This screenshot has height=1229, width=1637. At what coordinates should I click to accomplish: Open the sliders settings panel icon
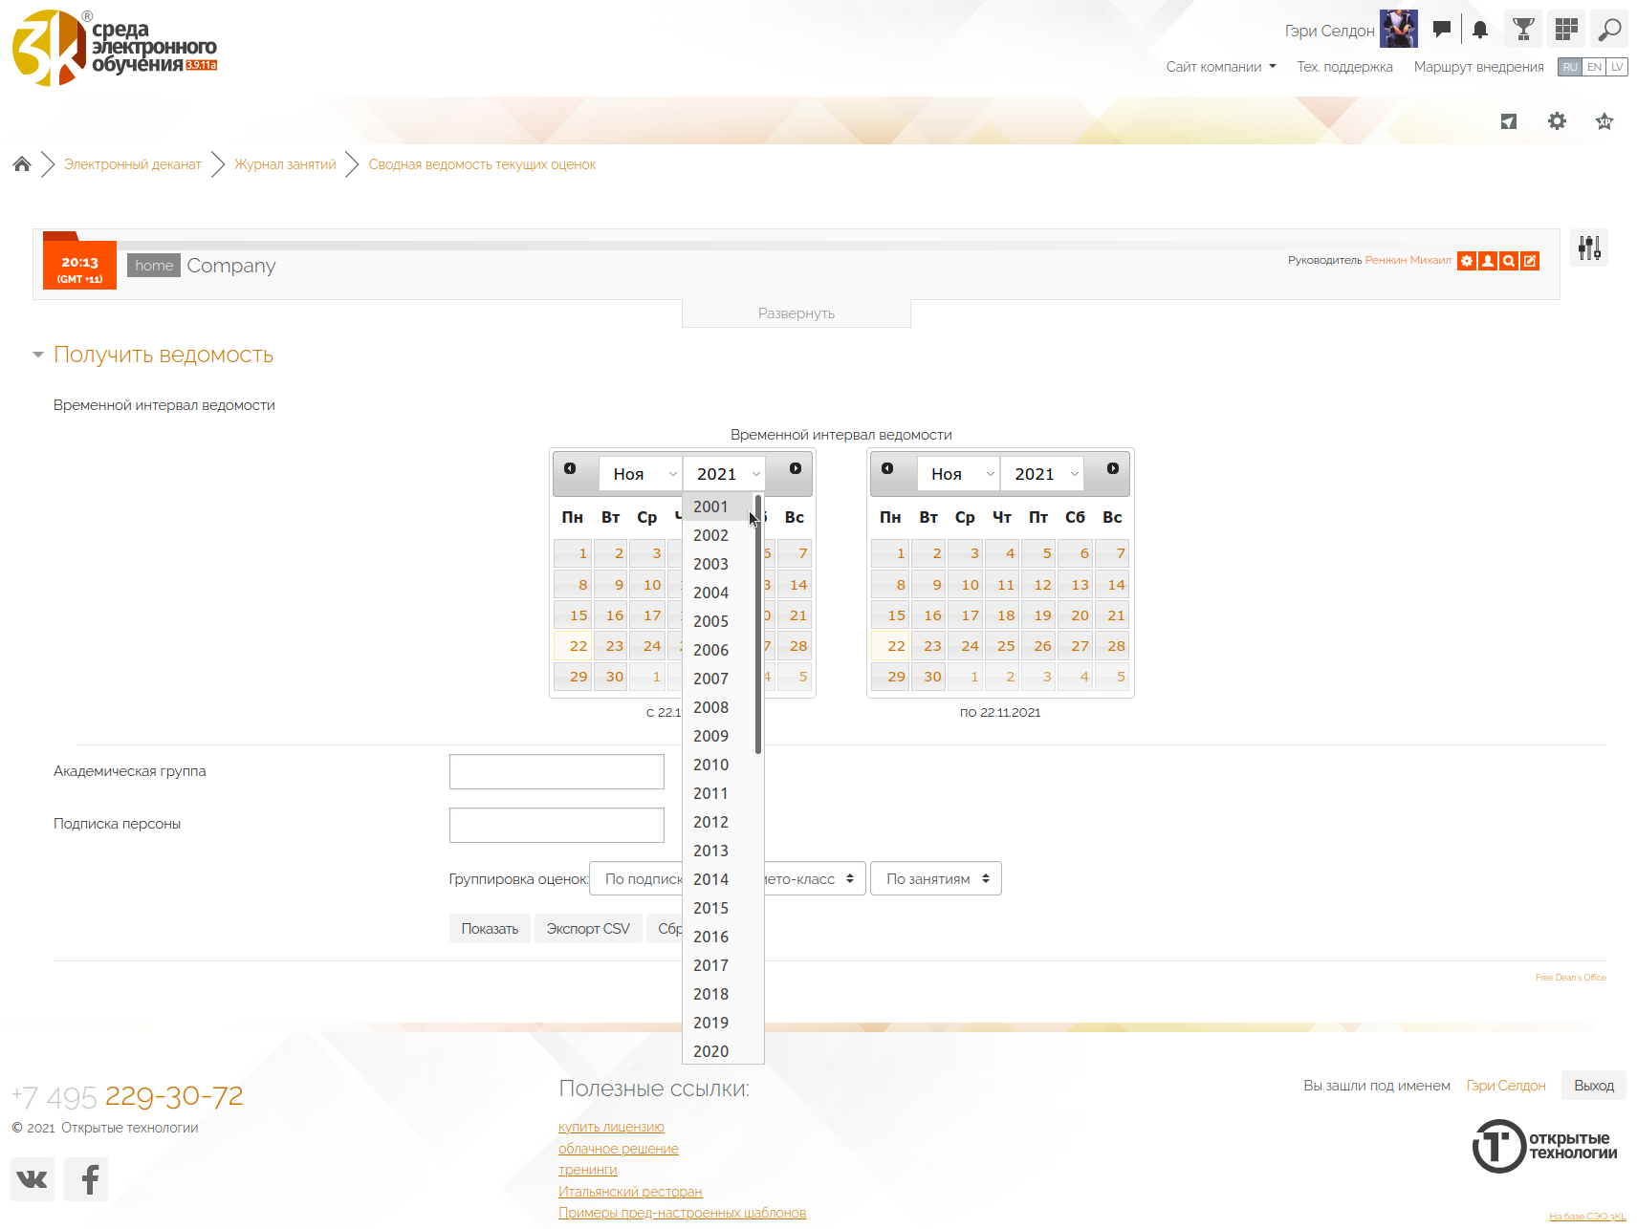(x=1589, y=248)
